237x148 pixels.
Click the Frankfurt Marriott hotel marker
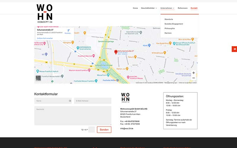(94, 56)
